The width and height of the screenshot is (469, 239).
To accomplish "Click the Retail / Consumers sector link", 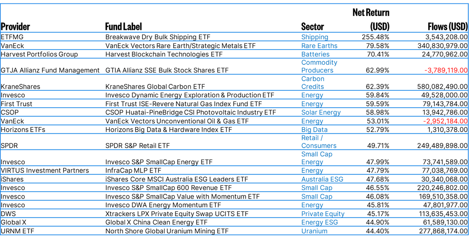I will [318, 142].
